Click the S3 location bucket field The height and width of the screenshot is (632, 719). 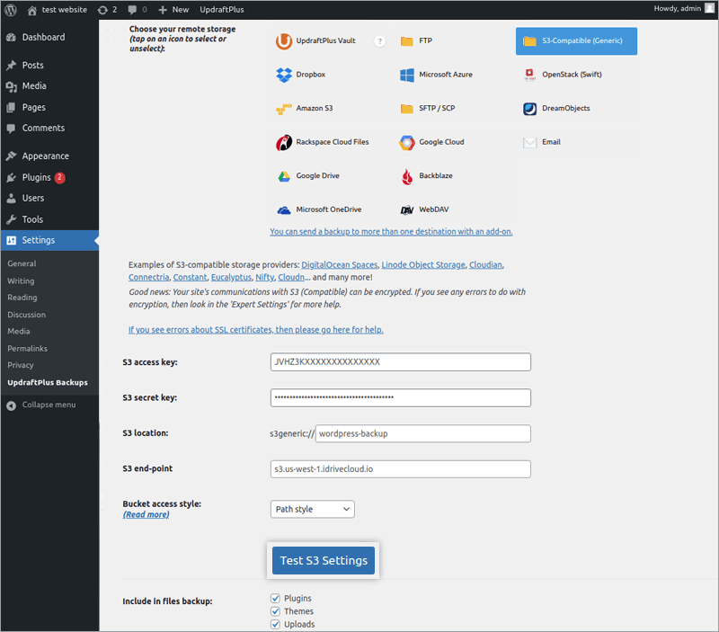pyautogui.click(x=422, y=433)
